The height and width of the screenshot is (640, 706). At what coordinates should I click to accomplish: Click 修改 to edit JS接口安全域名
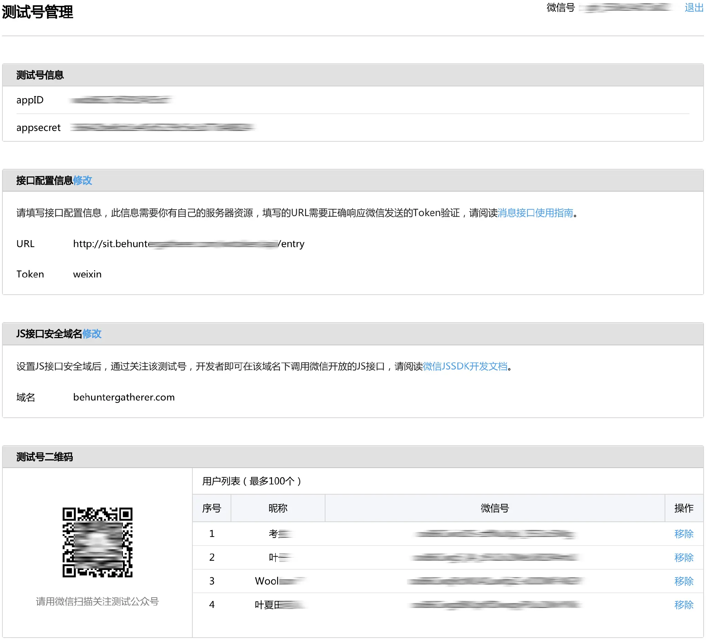tap(92, 334)
